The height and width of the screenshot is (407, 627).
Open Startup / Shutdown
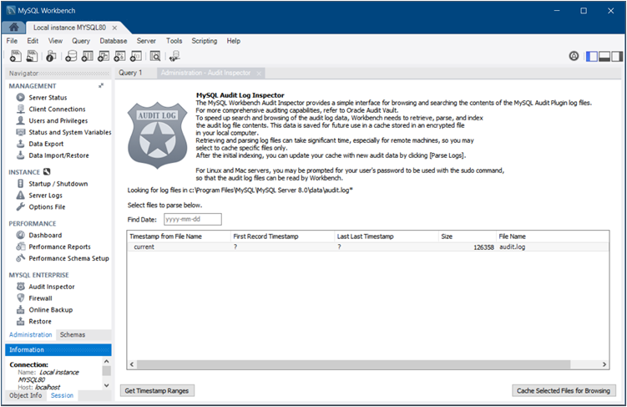pos(58,184)
